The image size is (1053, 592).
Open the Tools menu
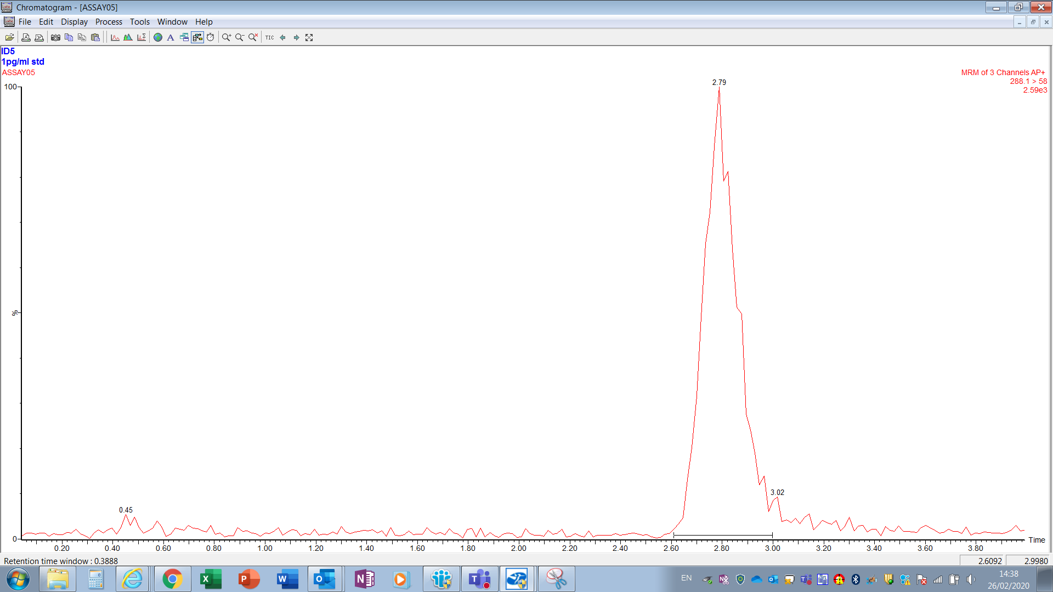[x=139, y=22]
